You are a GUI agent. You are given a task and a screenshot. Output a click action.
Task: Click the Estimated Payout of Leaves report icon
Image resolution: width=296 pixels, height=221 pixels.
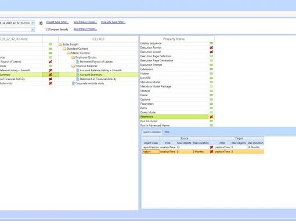(x=78, y=62)
